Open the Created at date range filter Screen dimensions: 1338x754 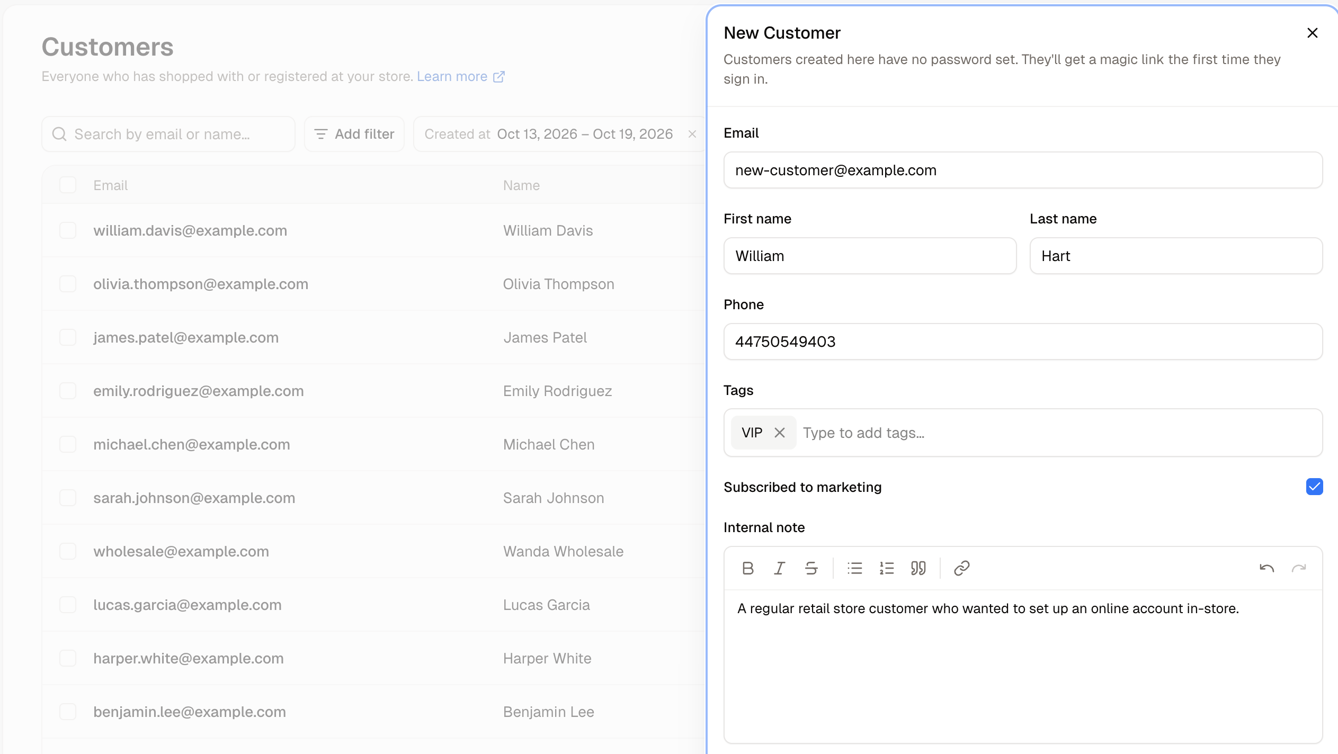(549, 134)
